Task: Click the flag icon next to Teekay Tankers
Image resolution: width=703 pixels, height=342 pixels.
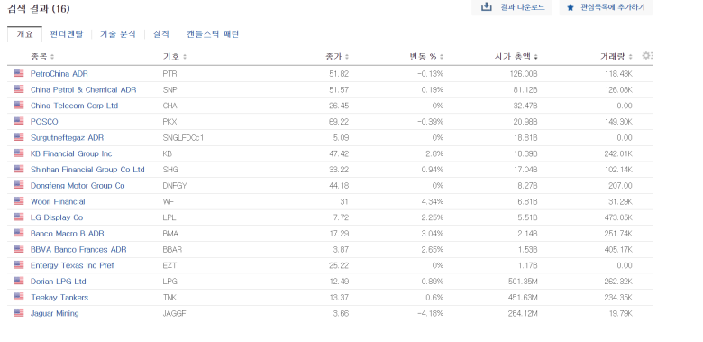Action: pyautogui.click(x=19, y=297)
